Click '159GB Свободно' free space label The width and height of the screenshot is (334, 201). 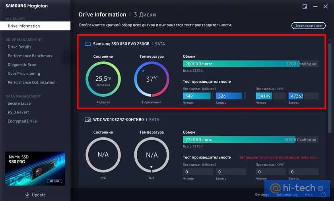[x=300, y=140]
